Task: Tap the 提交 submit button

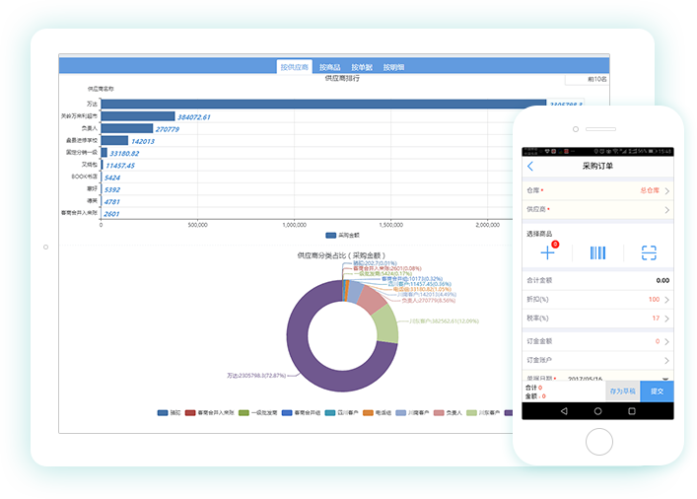Action: (x=657, y=392)
